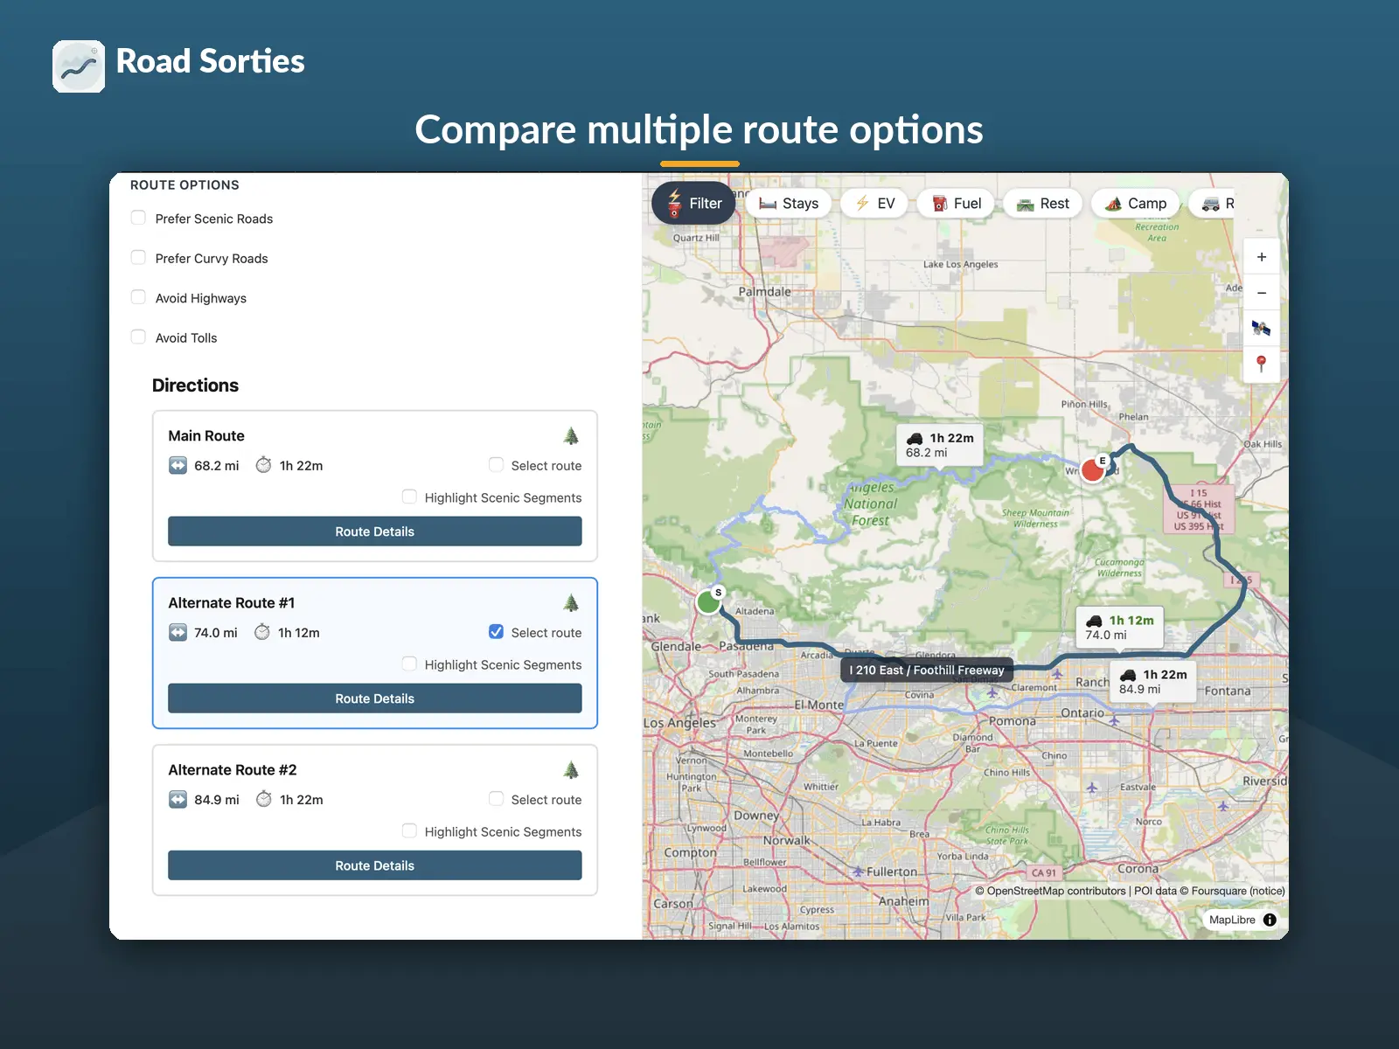This screenshot has height=1049, width=1399.
Task: Click the Alternate Route #2 title
Action: pyautogui.click(x=233, y=769)
